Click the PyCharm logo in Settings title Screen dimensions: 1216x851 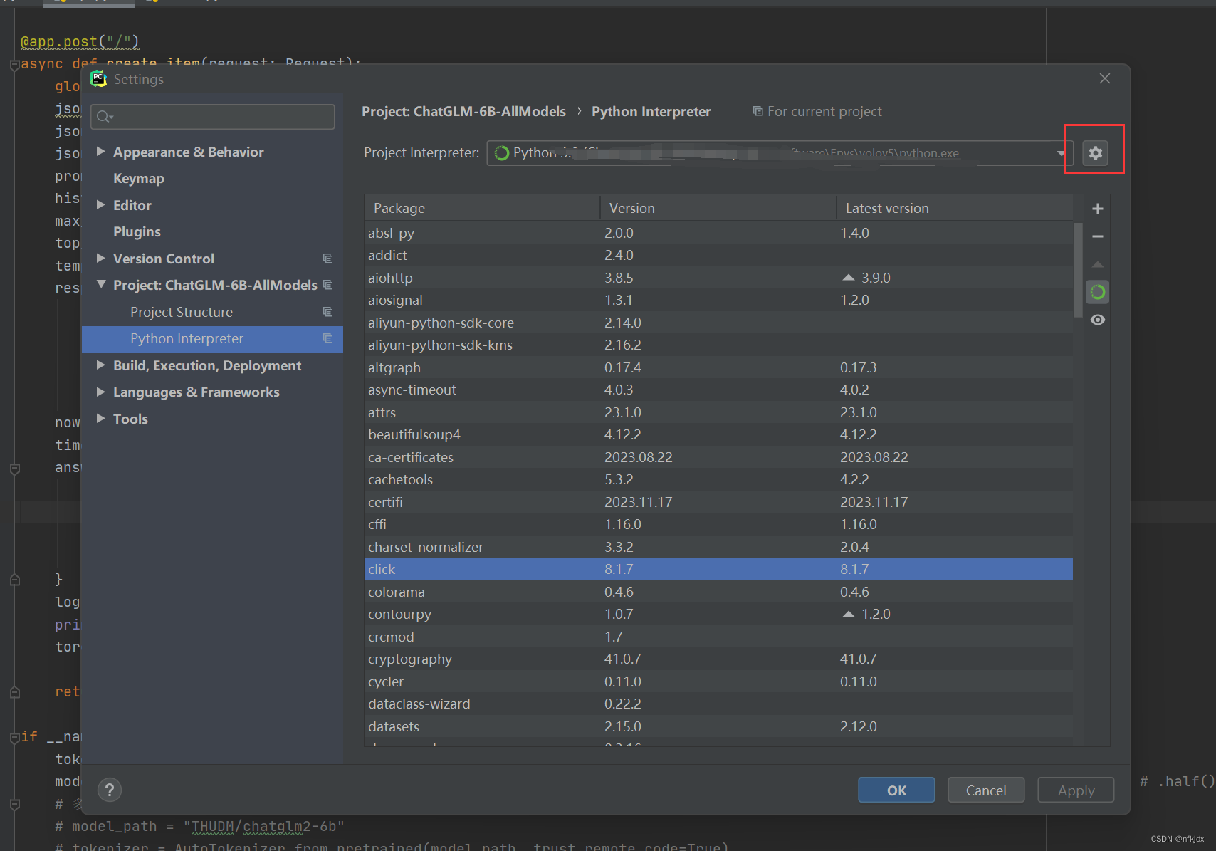coord(98,79)
